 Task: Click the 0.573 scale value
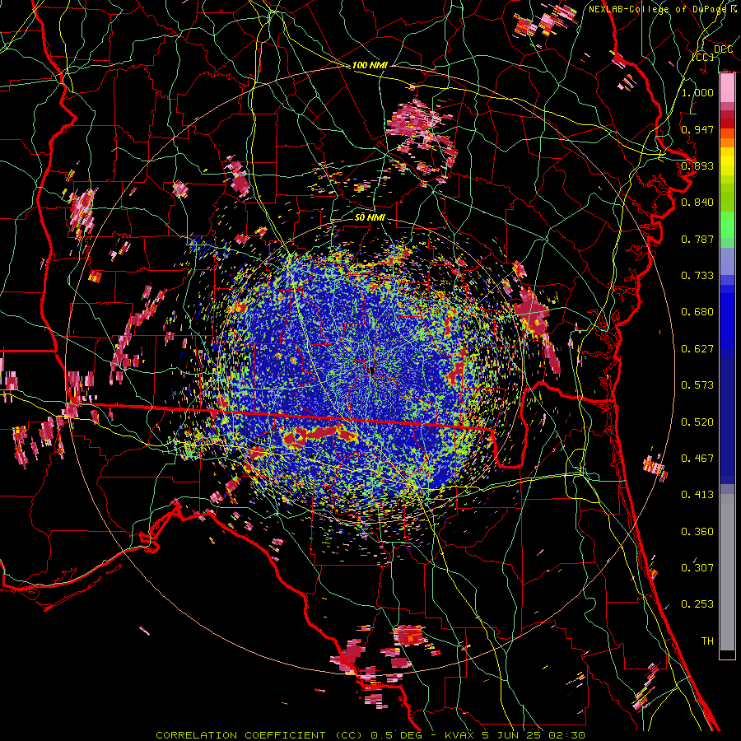(697, 385)
